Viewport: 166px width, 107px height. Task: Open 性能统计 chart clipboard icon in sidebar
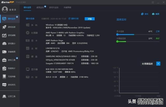(x=4, y=68)
